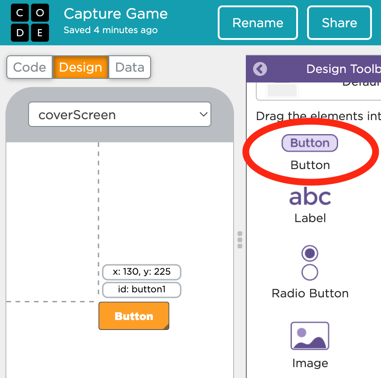Click the orange button's corner resize handle
This screenshot has height=378, width=381.
point(166,326)
